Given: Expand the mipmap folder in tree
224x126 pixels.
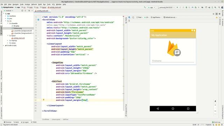Looking at the screenshot, I should tap(8, 41).
